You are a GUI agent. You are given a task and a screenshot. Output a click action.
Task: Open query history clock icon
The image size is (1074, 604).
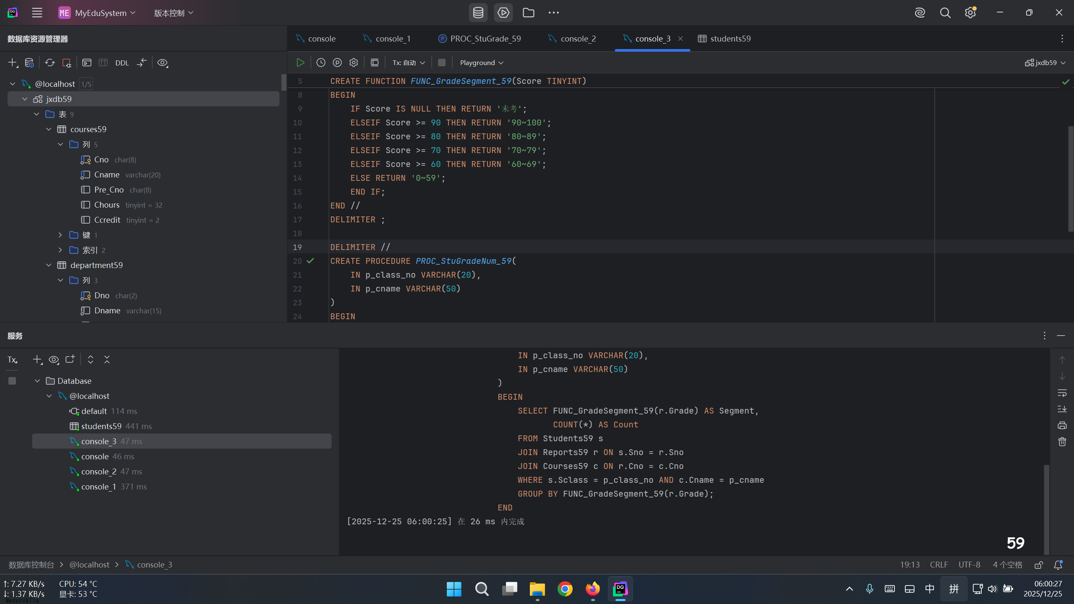(x=321, y=62)
